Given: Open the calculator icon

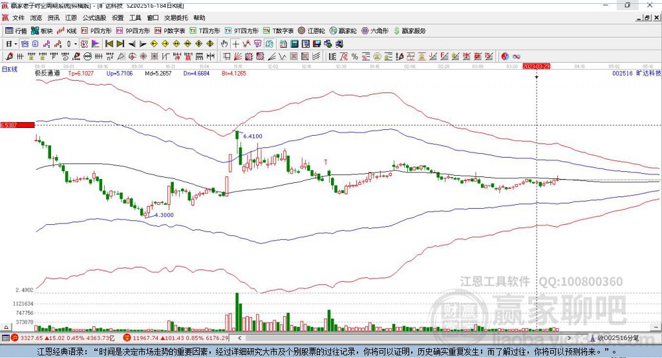Looking at the screenshot, I should tap(295, 44).
